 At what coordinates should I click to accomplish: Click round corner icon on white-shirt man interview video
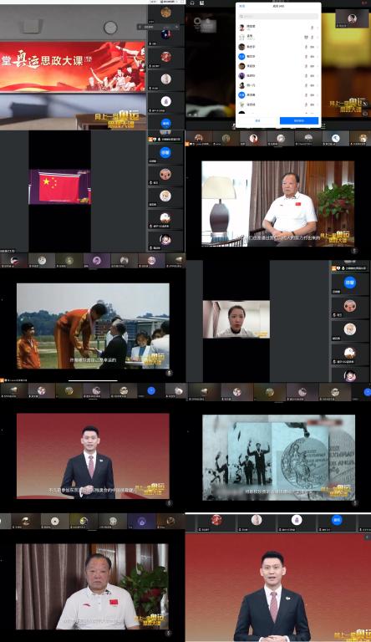pos(354,251)
